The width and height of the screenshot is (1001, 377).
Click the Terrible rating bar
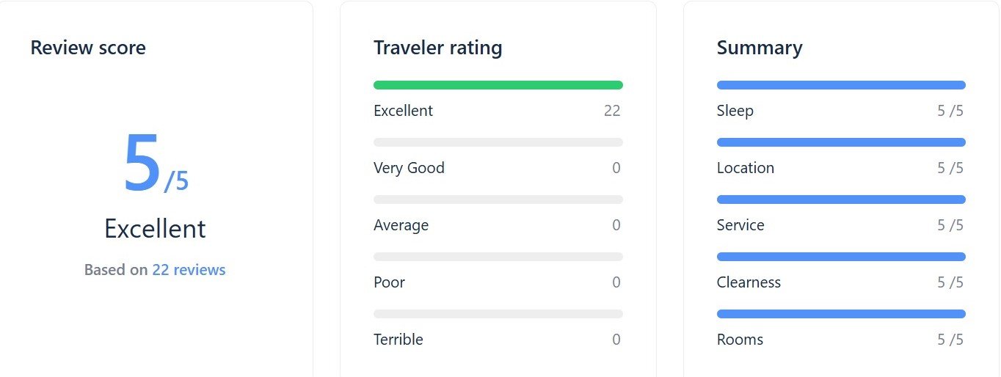click(x=498, y=314)
